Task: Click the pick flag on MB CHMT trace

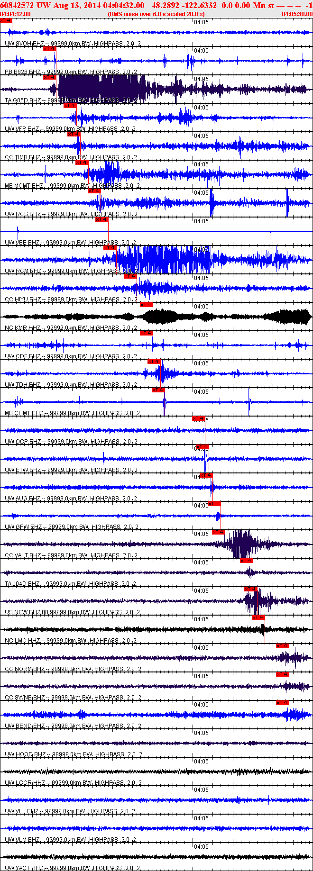Action: (158, 390)
